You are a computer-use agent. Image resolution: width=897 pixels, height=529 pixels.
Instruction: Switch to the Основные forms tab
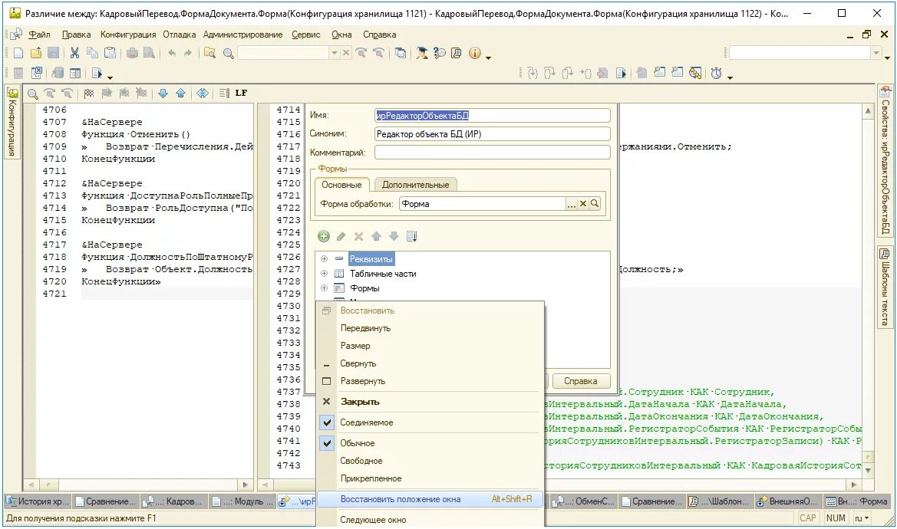coord(341,185)
